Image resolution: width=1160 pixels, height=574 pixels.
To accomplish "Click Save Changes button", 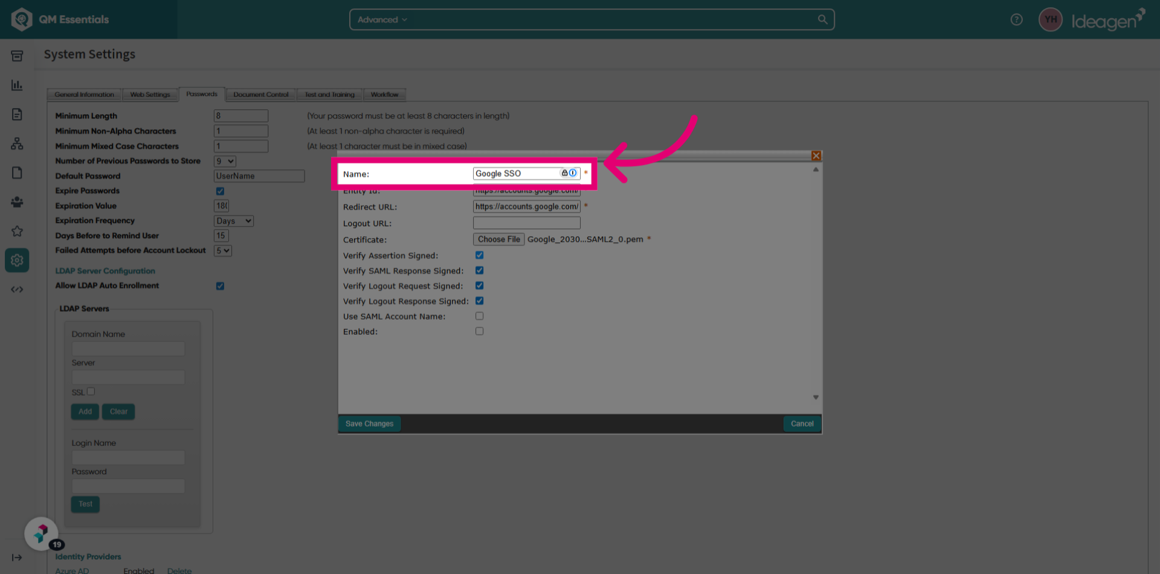I will tap(369, 424).
